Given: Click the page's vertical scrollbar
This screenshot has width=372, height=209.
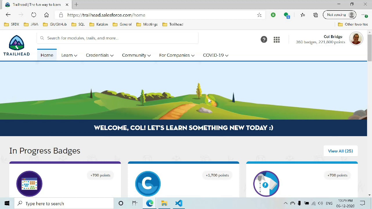Looking at the screenshot, I should click(369, 48).
